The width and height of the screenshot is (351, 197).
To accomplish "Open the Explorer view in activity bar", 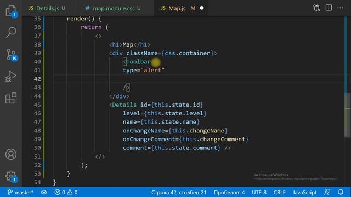I will tap(11, 10).
